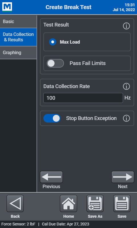The image size is (137, 228).
Task: Click the Mark-10 M logo icon
Action: (7, 7)
